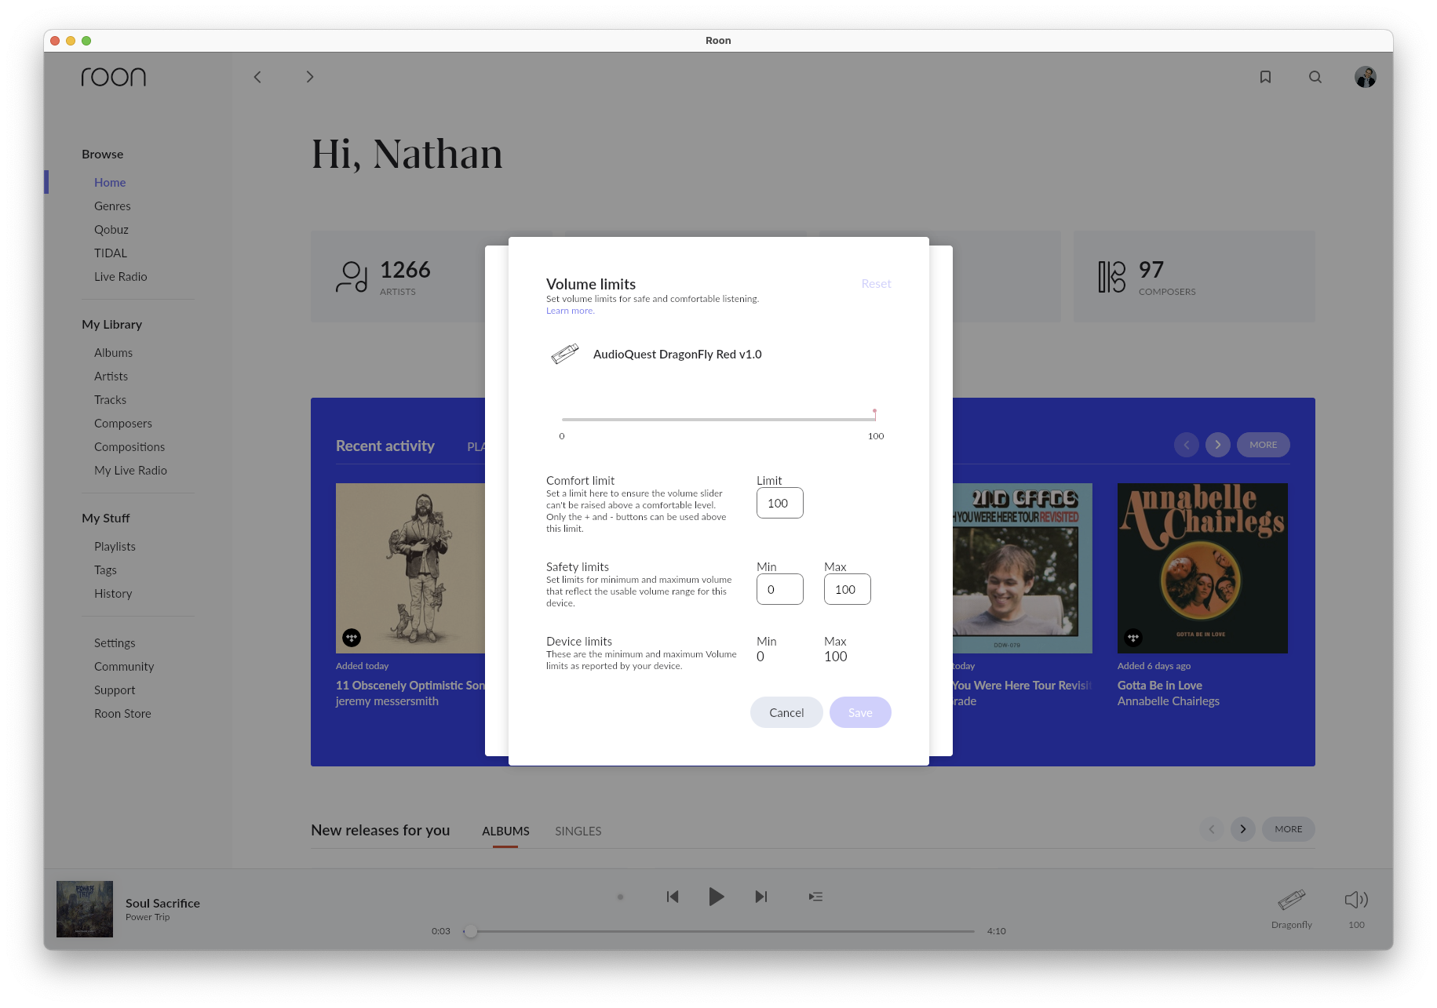Open Genres in the sidebar
The height and width of the screenshot is (1008, 1437).
coord(112,206)
